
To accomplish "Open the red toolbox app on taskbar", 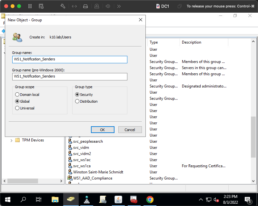I will [x=134, y=200].
